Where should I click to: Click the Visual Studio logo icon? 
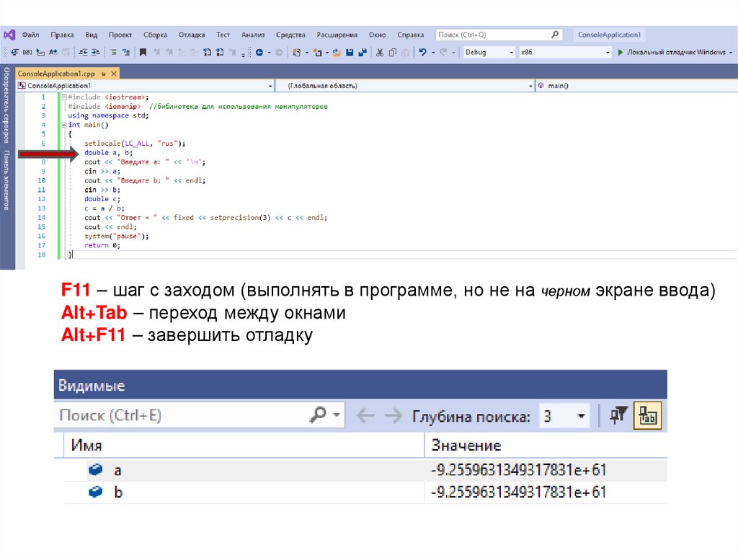click(9, 35)
